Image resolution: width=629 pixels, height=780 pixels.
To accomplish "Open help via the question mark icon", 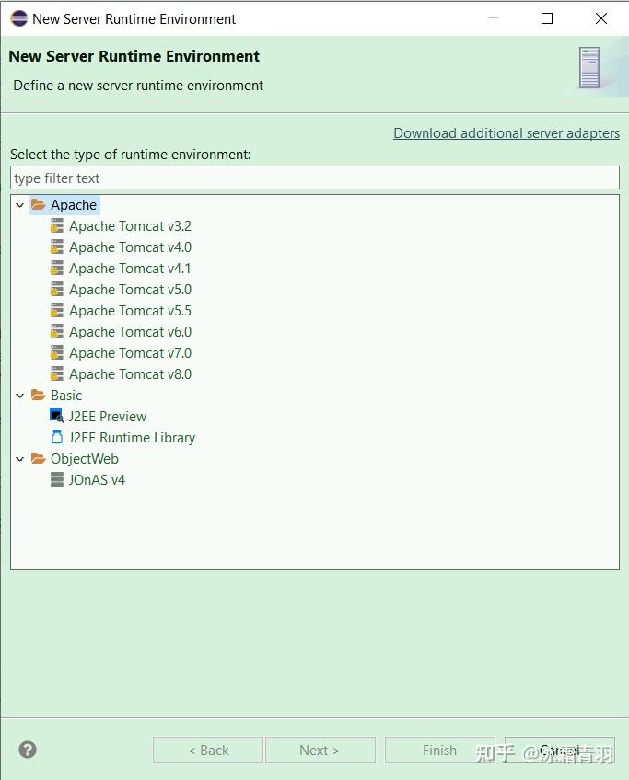I will tap(28, 750).
